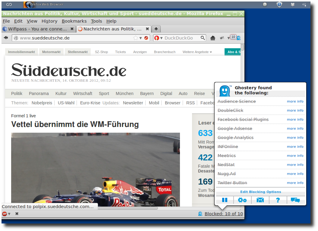Image resolution: width=318 pixels, height=231 pixels.
Task: Open Ghostery toolbar dropdown arrow
Action: pyautogui.click(x=228, y=38)
